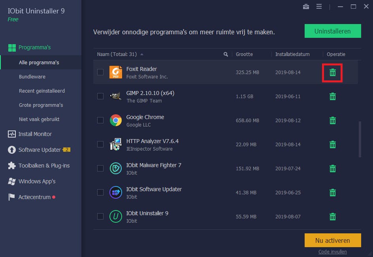The width and height of the screenshot is (373, 257).
Task: Tick the Foxit Reader checkbox
Action: 100,72
